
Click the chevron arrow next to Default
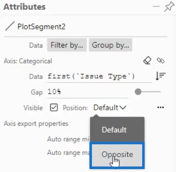123,107
